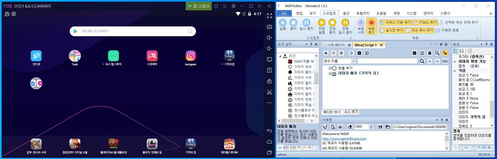Toggle 키보드 추가 recording option

[425, 22]
